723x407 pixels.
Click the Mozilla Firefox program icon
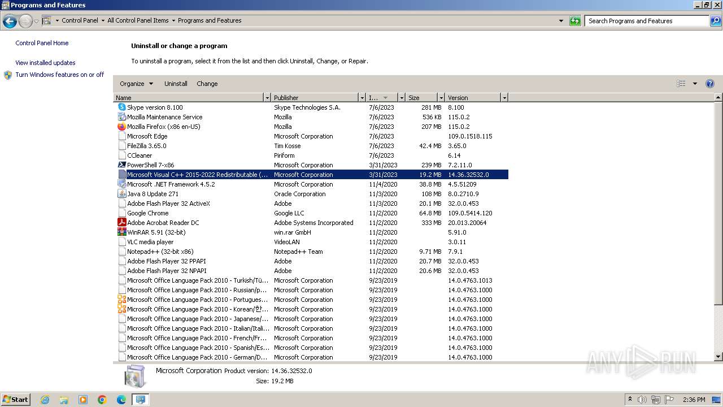121,127
